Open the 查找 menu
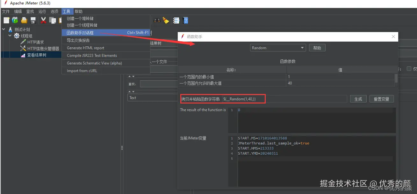This screenshot has height=194, width=417. coord(30,11)
